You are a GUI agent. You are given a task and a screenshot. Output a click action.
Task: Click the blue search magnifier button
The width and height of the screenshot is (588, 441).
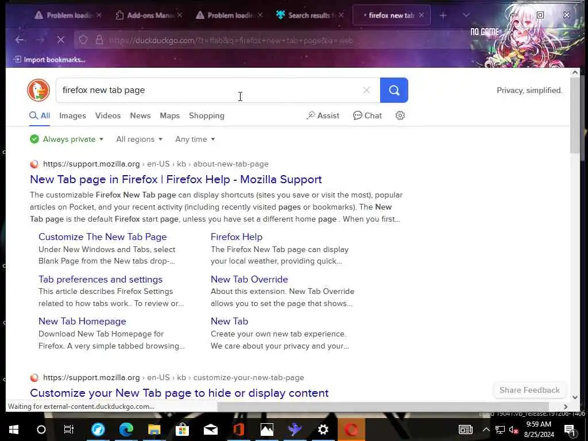394,90
